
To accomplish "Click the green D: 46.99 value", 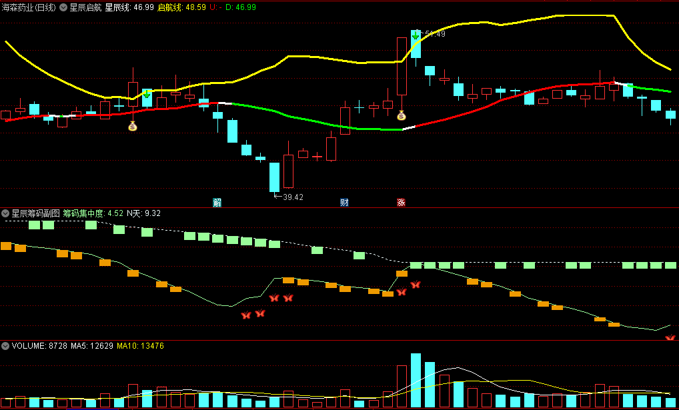I will click(241, 7).
